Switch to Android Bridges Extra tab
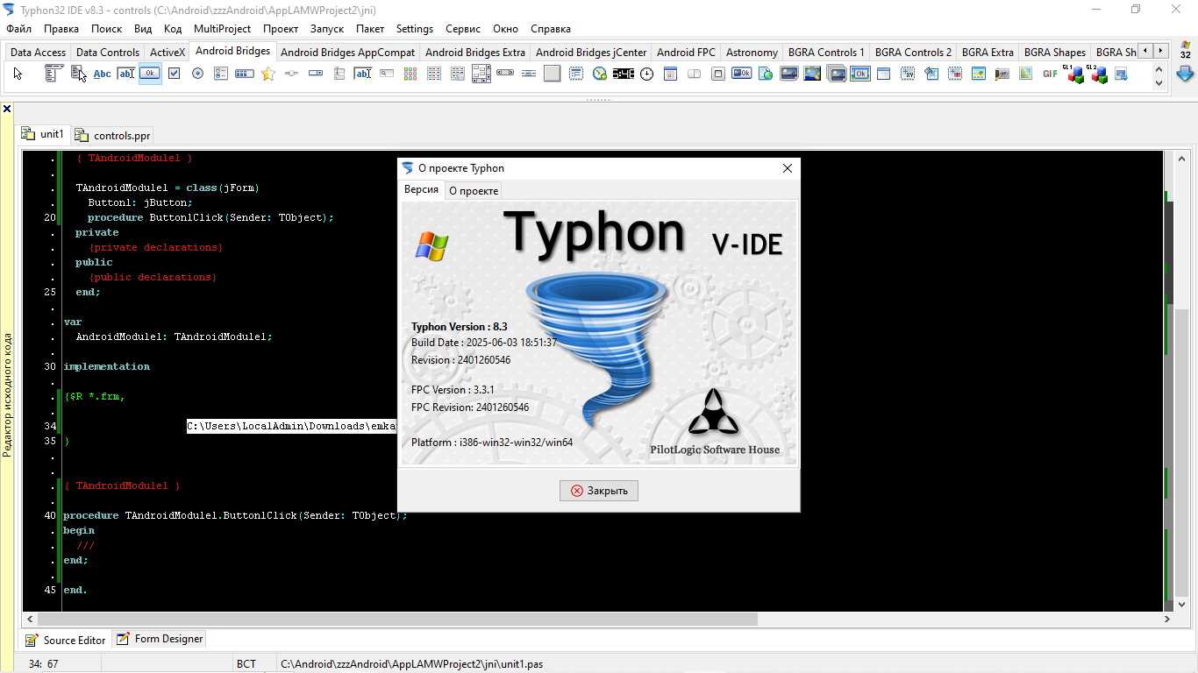 475,52
